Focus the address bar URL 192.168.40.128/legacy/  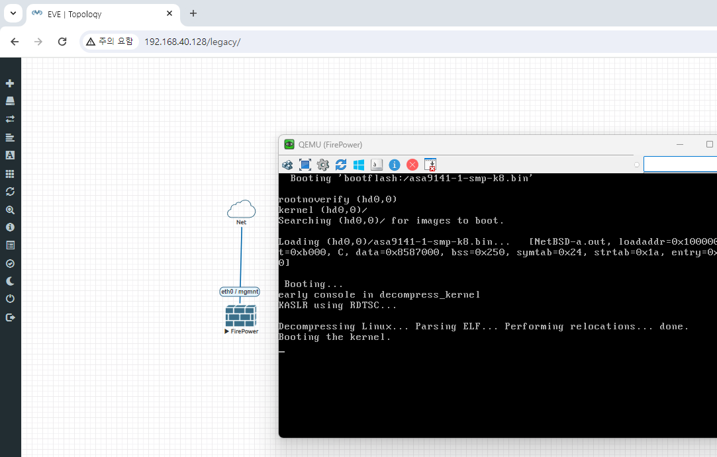pyautogui.click(x=193, y=42)
